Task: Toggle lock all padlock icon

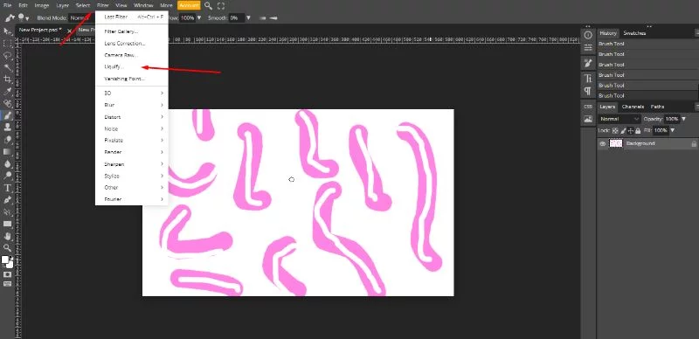Action: coord(638,131)
